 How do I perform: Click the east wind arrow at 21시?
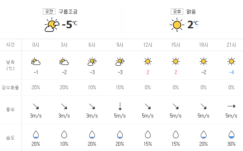[x=231, y=106]
